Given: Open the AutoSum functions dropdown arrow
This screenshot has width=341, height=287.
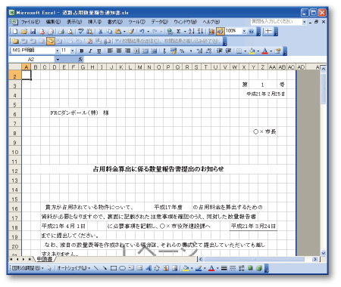Looking at the screenshot, I should point(185,32).
